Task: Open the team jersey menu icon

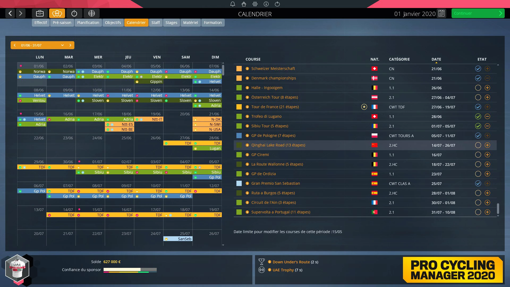Action: pos(57,13)
